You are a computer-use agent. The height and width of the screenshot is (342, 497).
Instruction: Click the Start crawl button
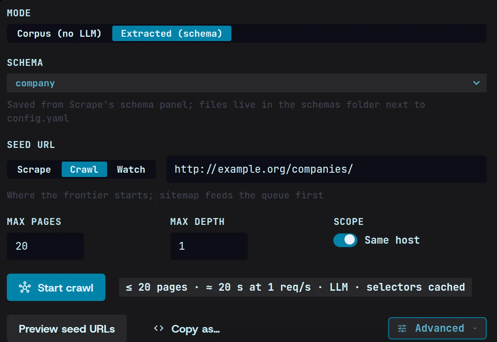point(56,287)
